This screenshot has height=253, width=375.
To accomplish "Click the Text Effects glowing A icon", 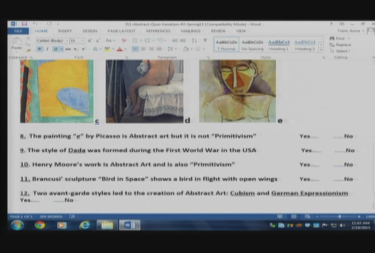I will 95,49.
